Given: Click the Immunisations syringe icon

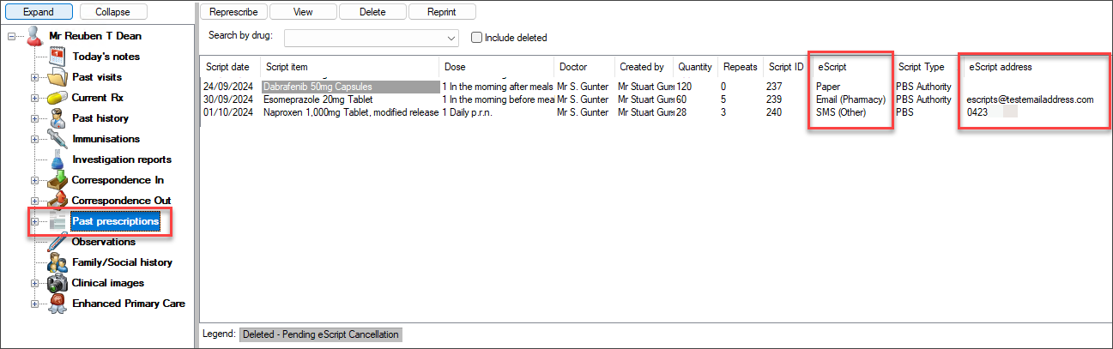Looking at the screenshot, I should [x=57, y=139].
